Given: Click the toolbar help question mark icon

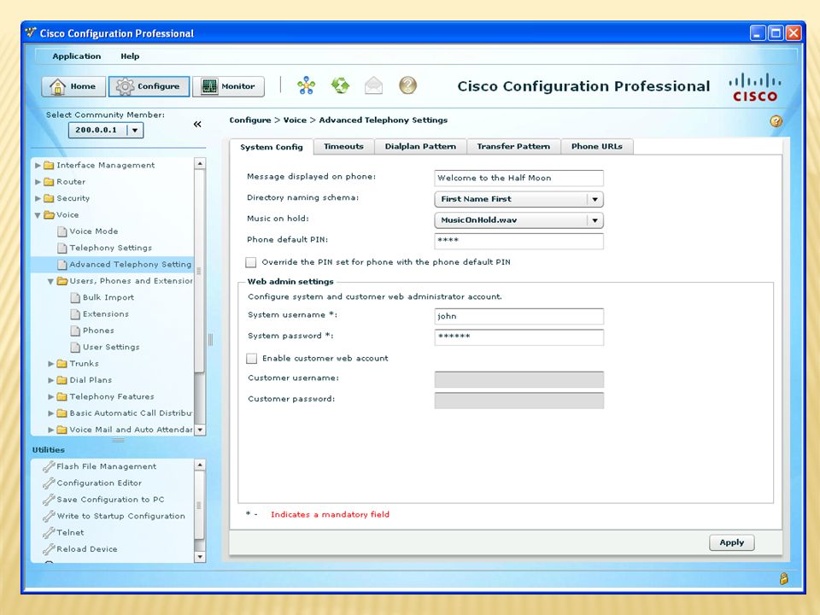Looking at the screenshot, I should tap(407, 85).
